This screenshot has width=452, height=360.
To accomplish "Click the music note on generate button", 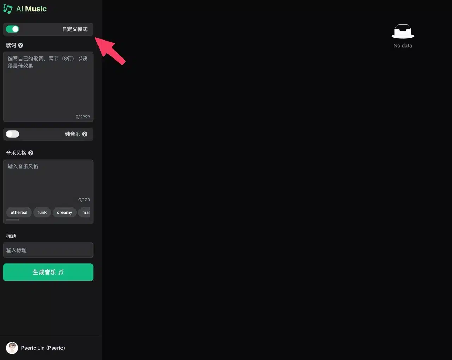I will click(61, 272).
